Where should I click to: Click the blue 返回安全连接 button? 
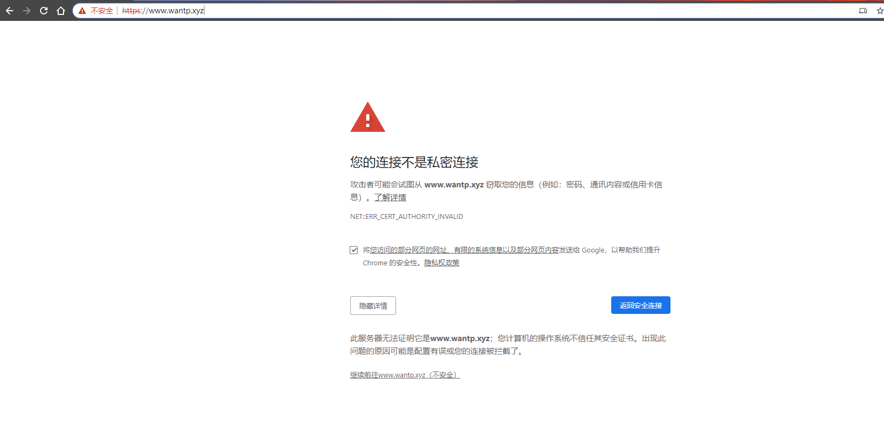[x=641, y=305]
